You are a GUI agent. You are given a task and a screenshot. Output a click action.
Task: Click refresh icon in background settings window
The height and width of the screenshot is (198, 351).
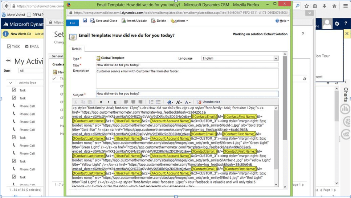[x=305, y=79]
